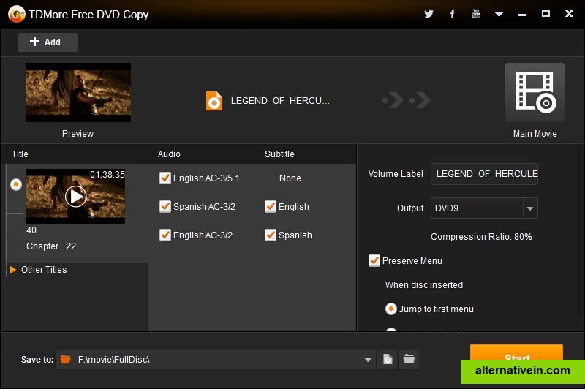Open the title bar dropdown menu arrow
The image size is (585, 389).
coord(499,14)
